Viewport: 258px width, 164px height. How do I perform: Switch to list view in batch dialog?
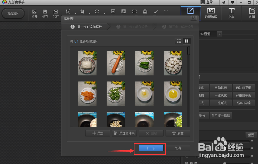tap(179, 41)
